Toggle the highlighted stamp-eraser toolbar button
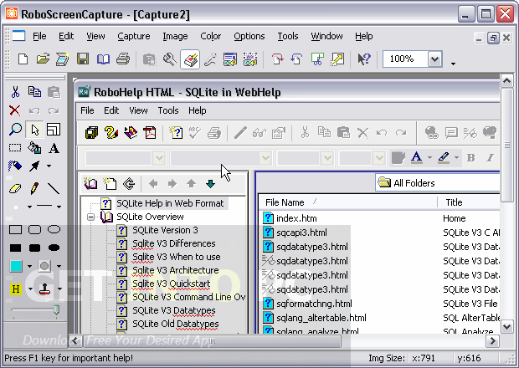Screen dimensions: 519x368 [x=190, y=59]
